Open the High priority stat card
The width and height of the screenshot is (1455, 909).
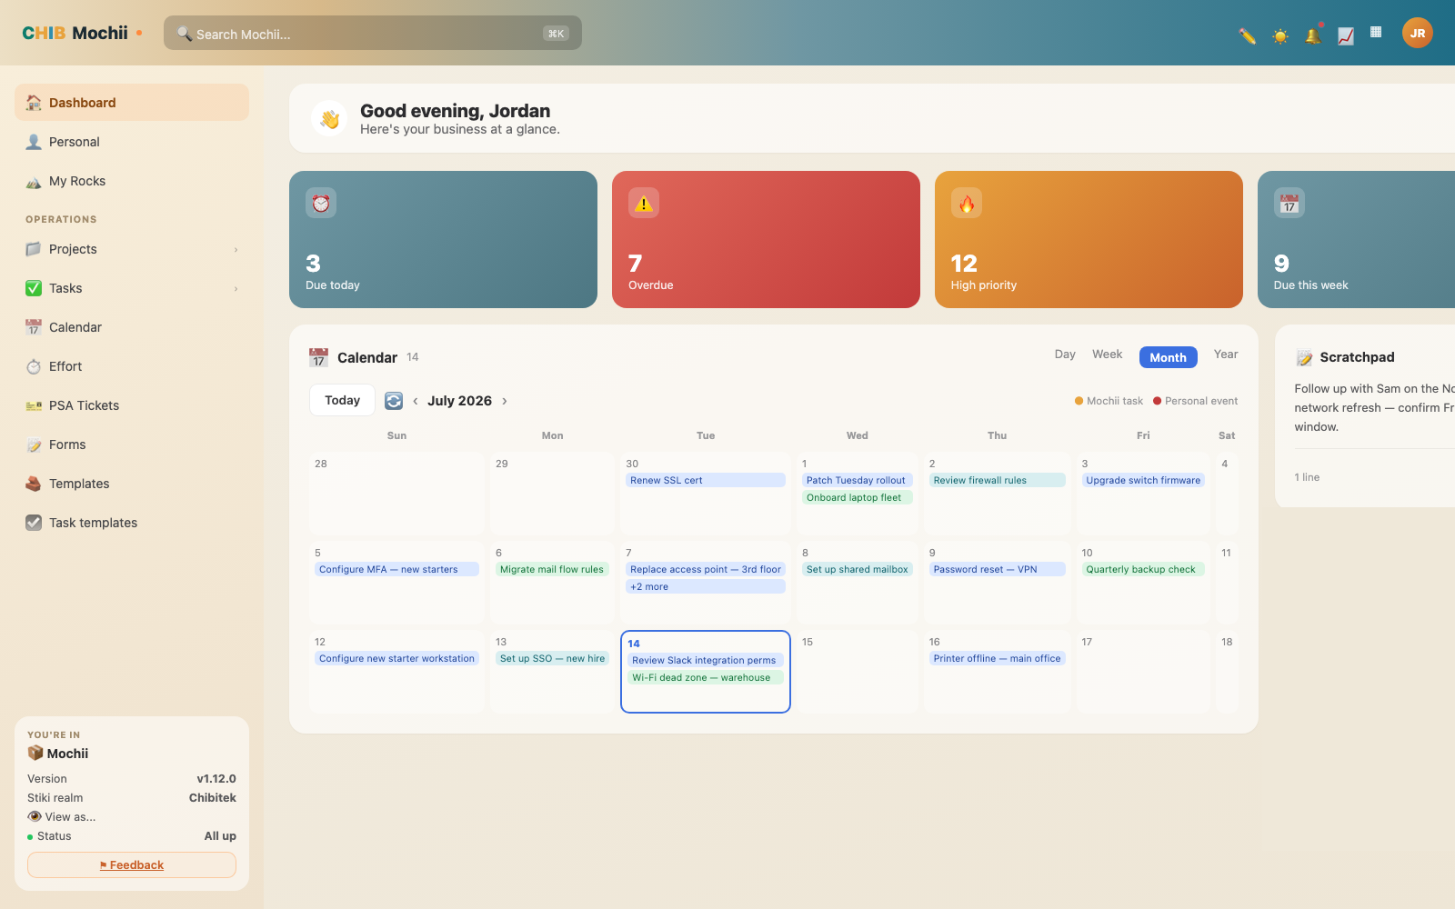tap(1089, 239)
